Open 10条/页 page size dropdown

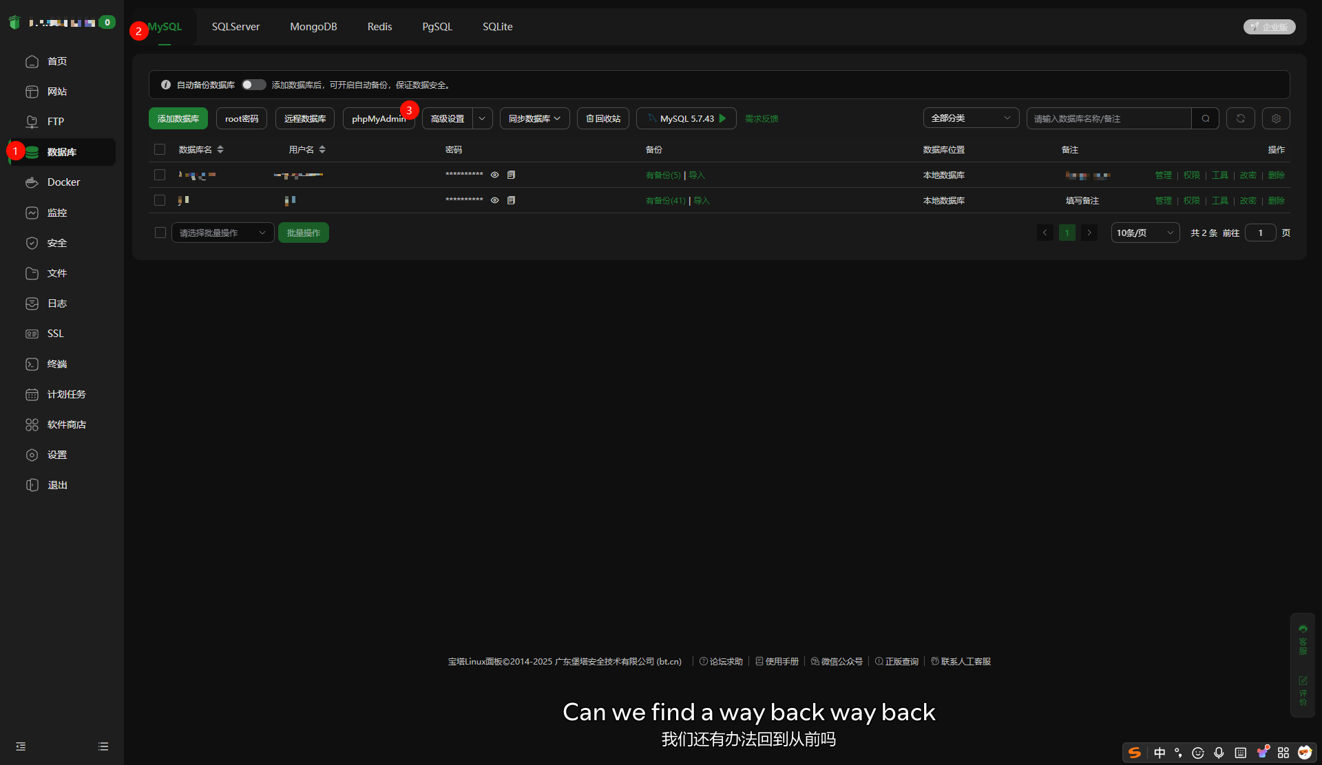coord(1144,233)
